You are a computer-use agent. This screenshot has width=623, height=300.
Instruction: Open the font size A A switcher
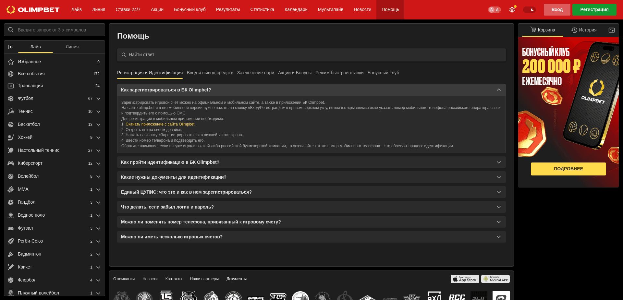coord(494,10)
